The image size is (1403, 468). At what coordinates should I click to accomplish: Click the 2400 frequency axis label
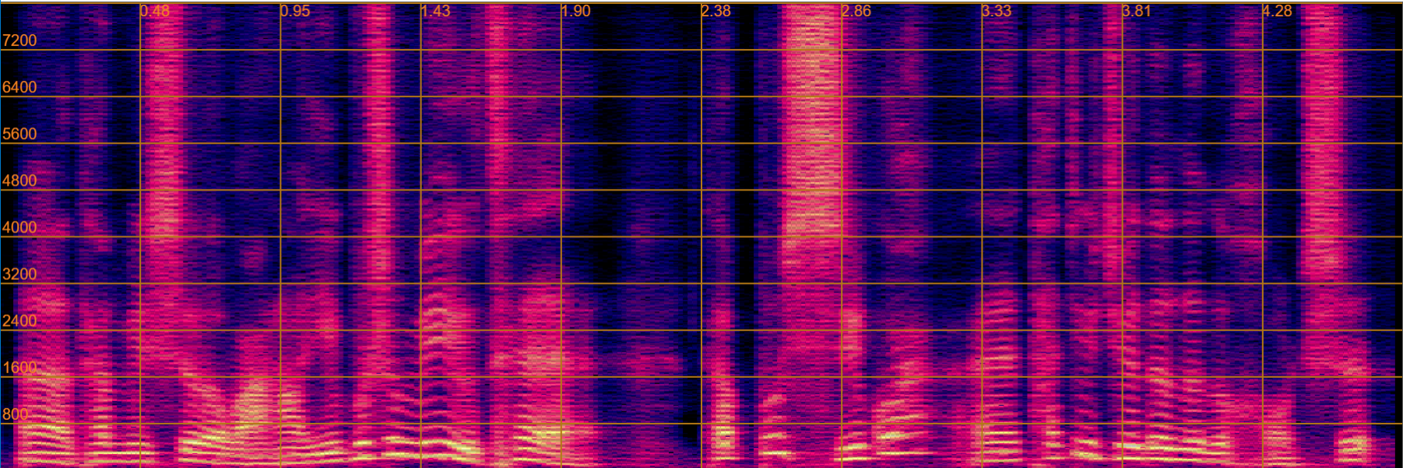click(x=19, y=320)
